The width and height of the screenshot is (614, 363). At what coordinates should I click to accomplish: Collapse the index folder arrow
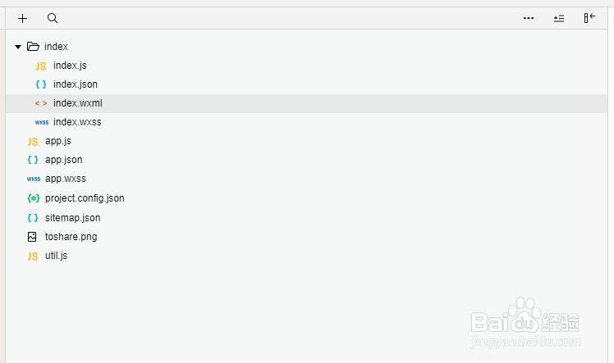coord(18,47)
